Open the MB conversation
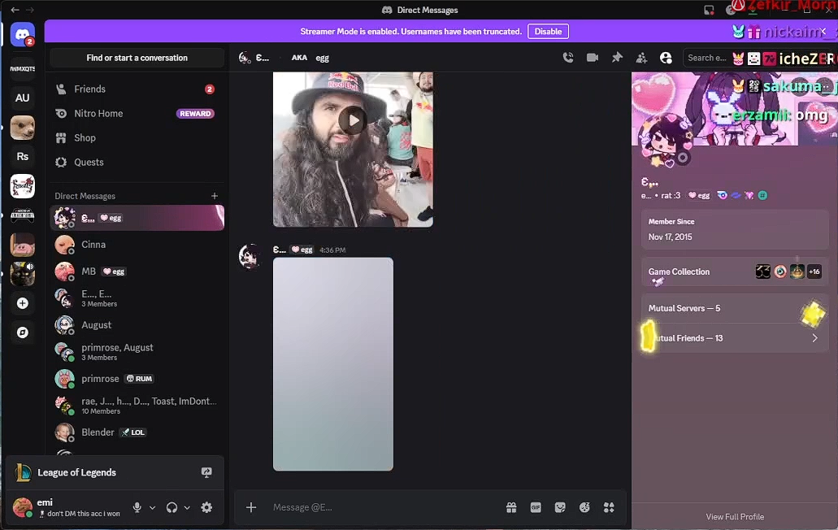The image size is (838, 530). pyautogui.click(x=137, y=272)
